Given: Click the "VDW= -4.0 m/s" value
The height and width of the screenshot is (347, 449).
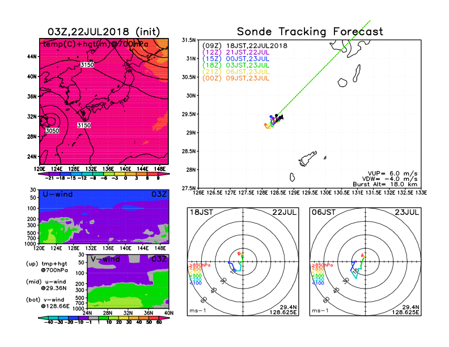Looking at the screenshot, I should point(390,179).
